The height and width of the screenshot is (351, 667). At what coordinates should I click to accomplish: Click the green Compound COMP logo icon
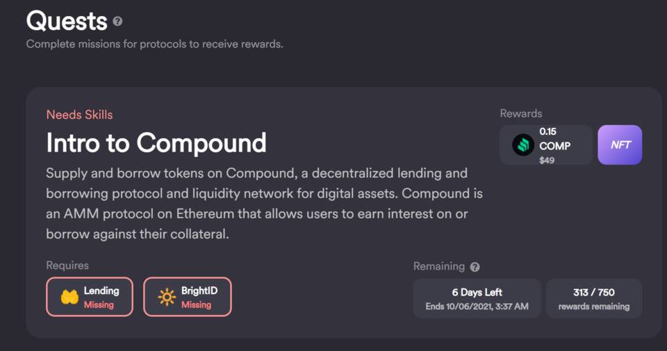tap(522, 145)
